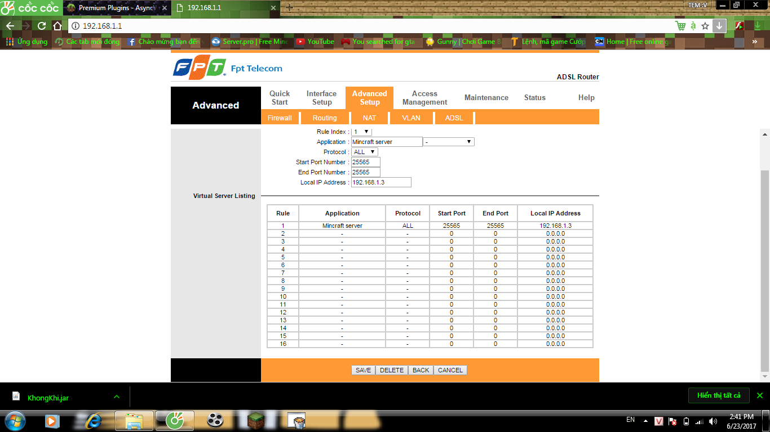Open the Quick Start menu
Image resolution: width=770 pixels, height=432 pixels.
coord(280,98)
